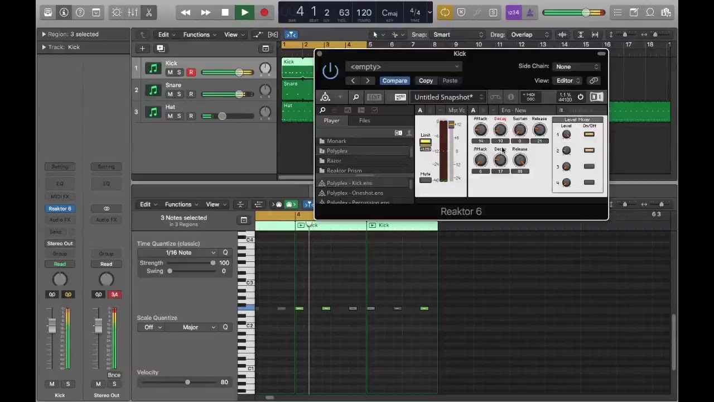Image resolution: width=714 pixels, height=402 pixels.
Task: Click the red Record button
Action: (264, 12)
